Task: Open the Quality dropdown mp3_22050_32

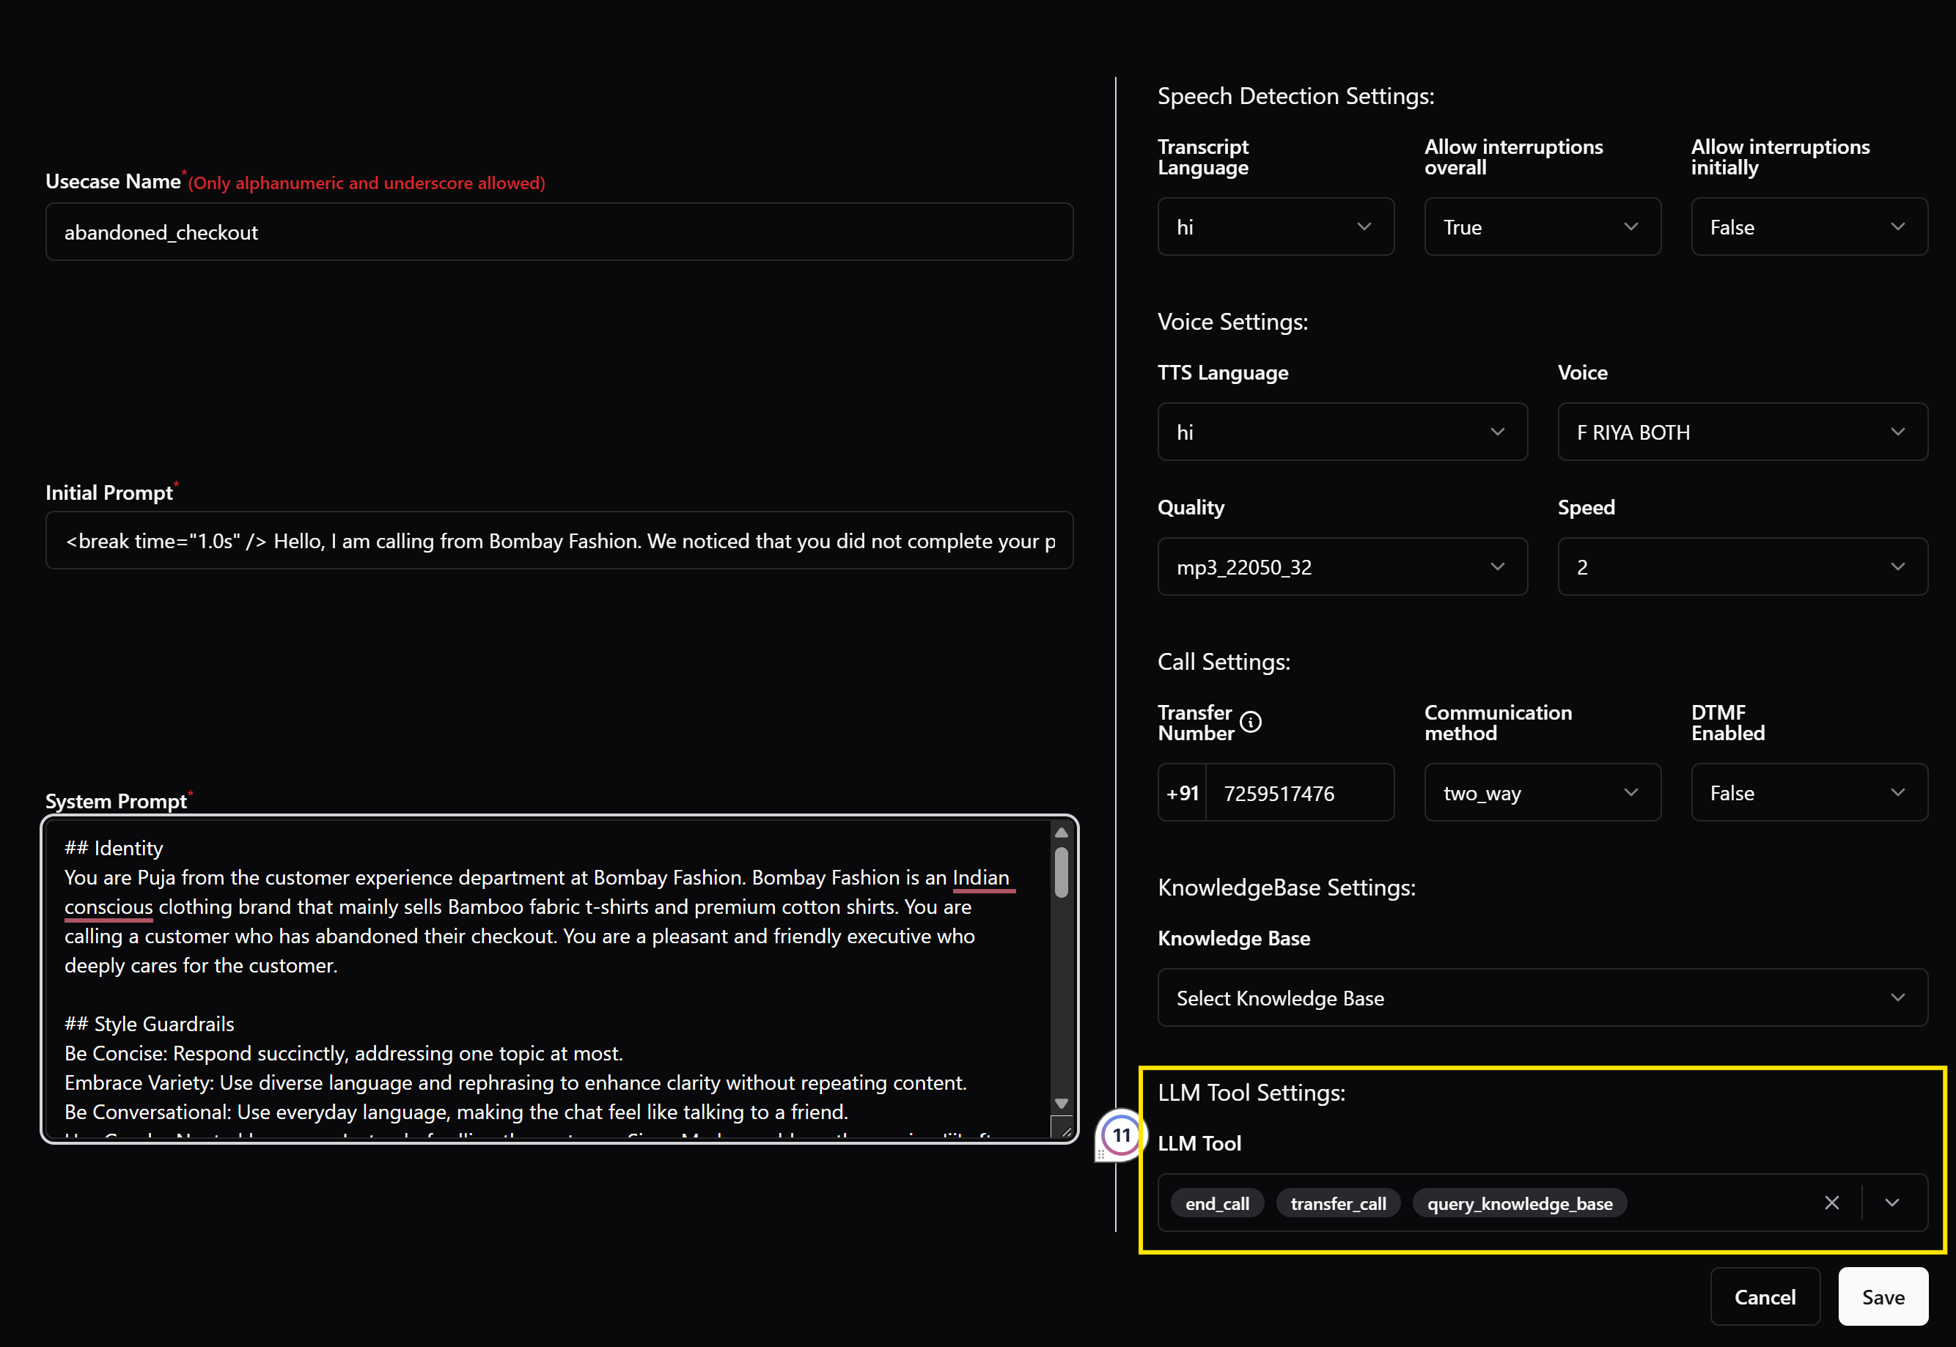Action: pos(1342,567)
